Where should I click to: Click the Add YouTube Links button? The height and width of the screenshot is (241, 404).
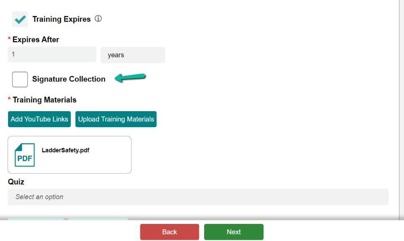click(39, 119)
